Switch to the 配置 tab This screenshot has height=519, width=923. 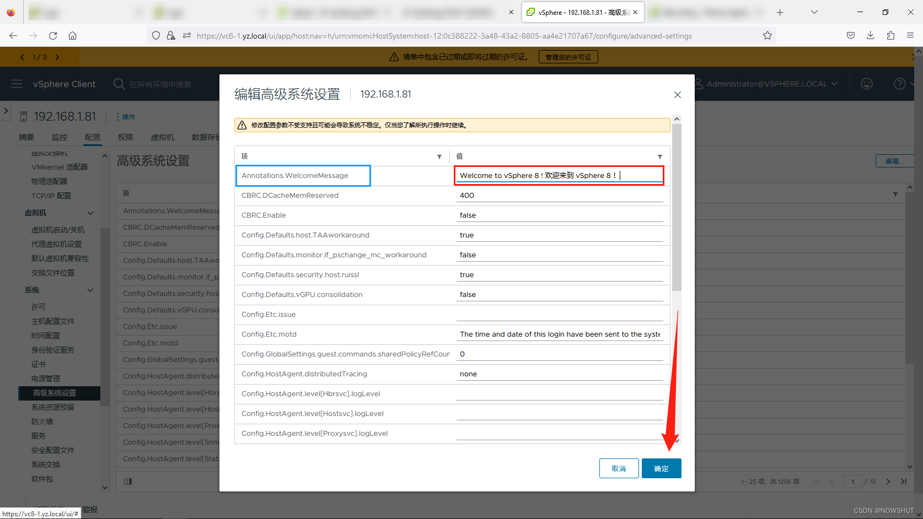click(93, 137)
